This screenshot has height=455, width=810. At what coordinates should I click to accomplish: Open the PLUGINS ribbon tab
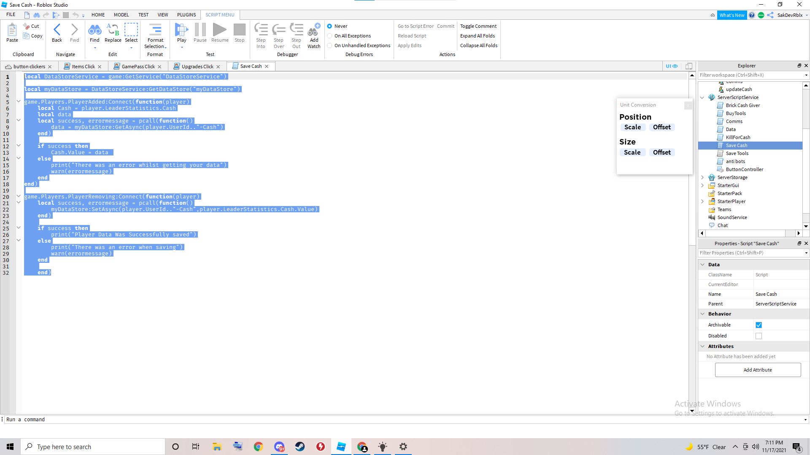[x=186, y=15]
